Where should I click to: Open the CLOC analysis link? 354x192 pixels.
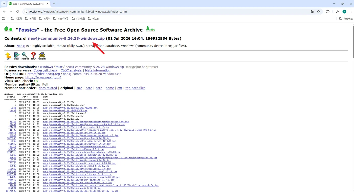71,70
